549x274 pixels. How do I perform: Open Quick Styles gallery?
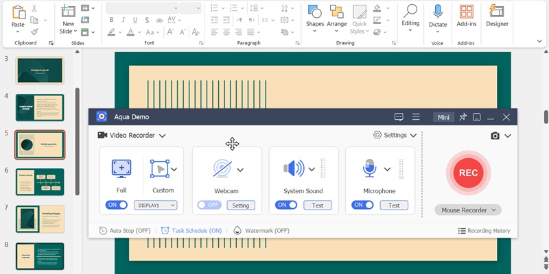(359, 19)
